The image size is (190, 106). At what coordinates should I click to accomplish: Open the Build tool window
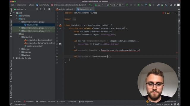coord(51,102)
